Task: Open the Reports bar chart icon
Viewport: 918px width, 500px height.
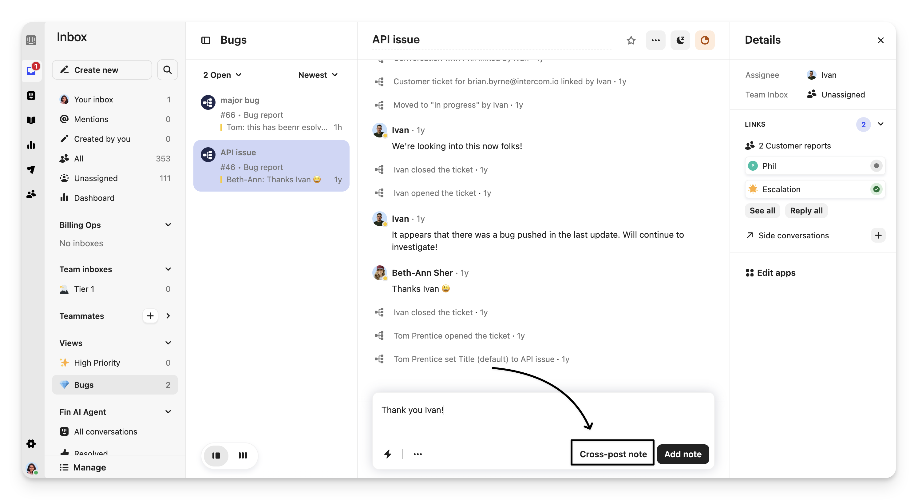Action: coord(31,145)
